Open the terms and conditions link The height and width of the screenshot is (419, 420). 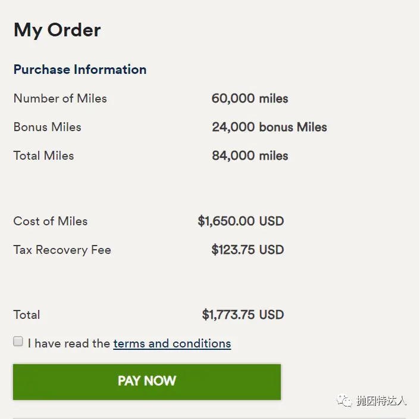pyautogui.click(x=172, y=343)
